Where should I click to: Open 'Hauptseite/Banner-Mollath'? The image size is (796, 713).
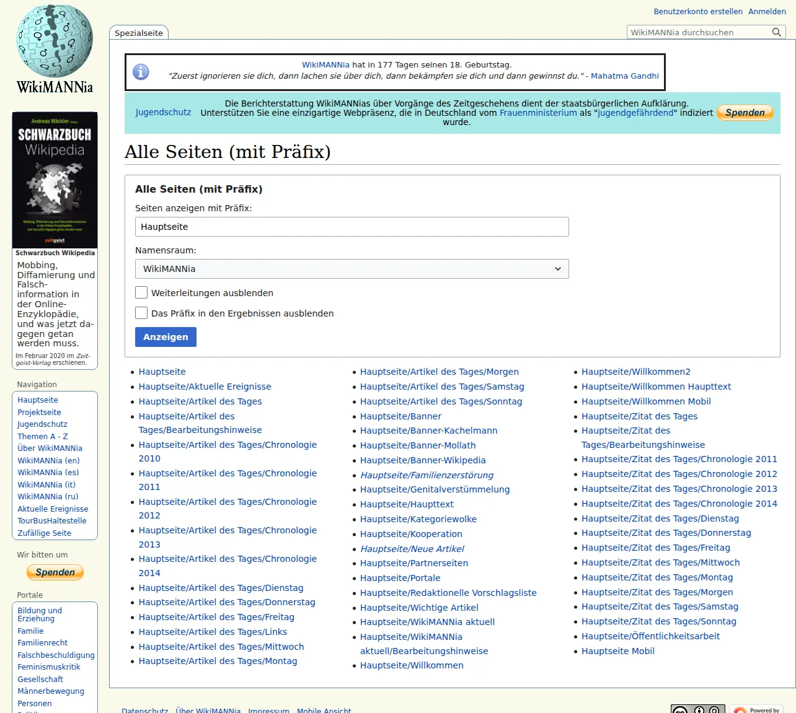point(418,445)
